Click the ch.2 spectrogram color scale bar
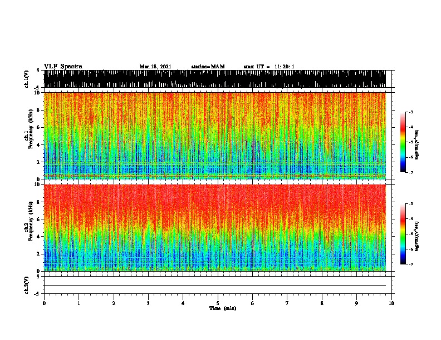 tap(403, 234)
